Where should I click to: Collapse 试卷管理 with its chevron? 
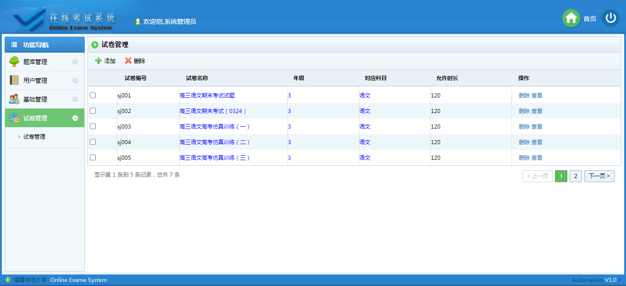tap(75, 118)
